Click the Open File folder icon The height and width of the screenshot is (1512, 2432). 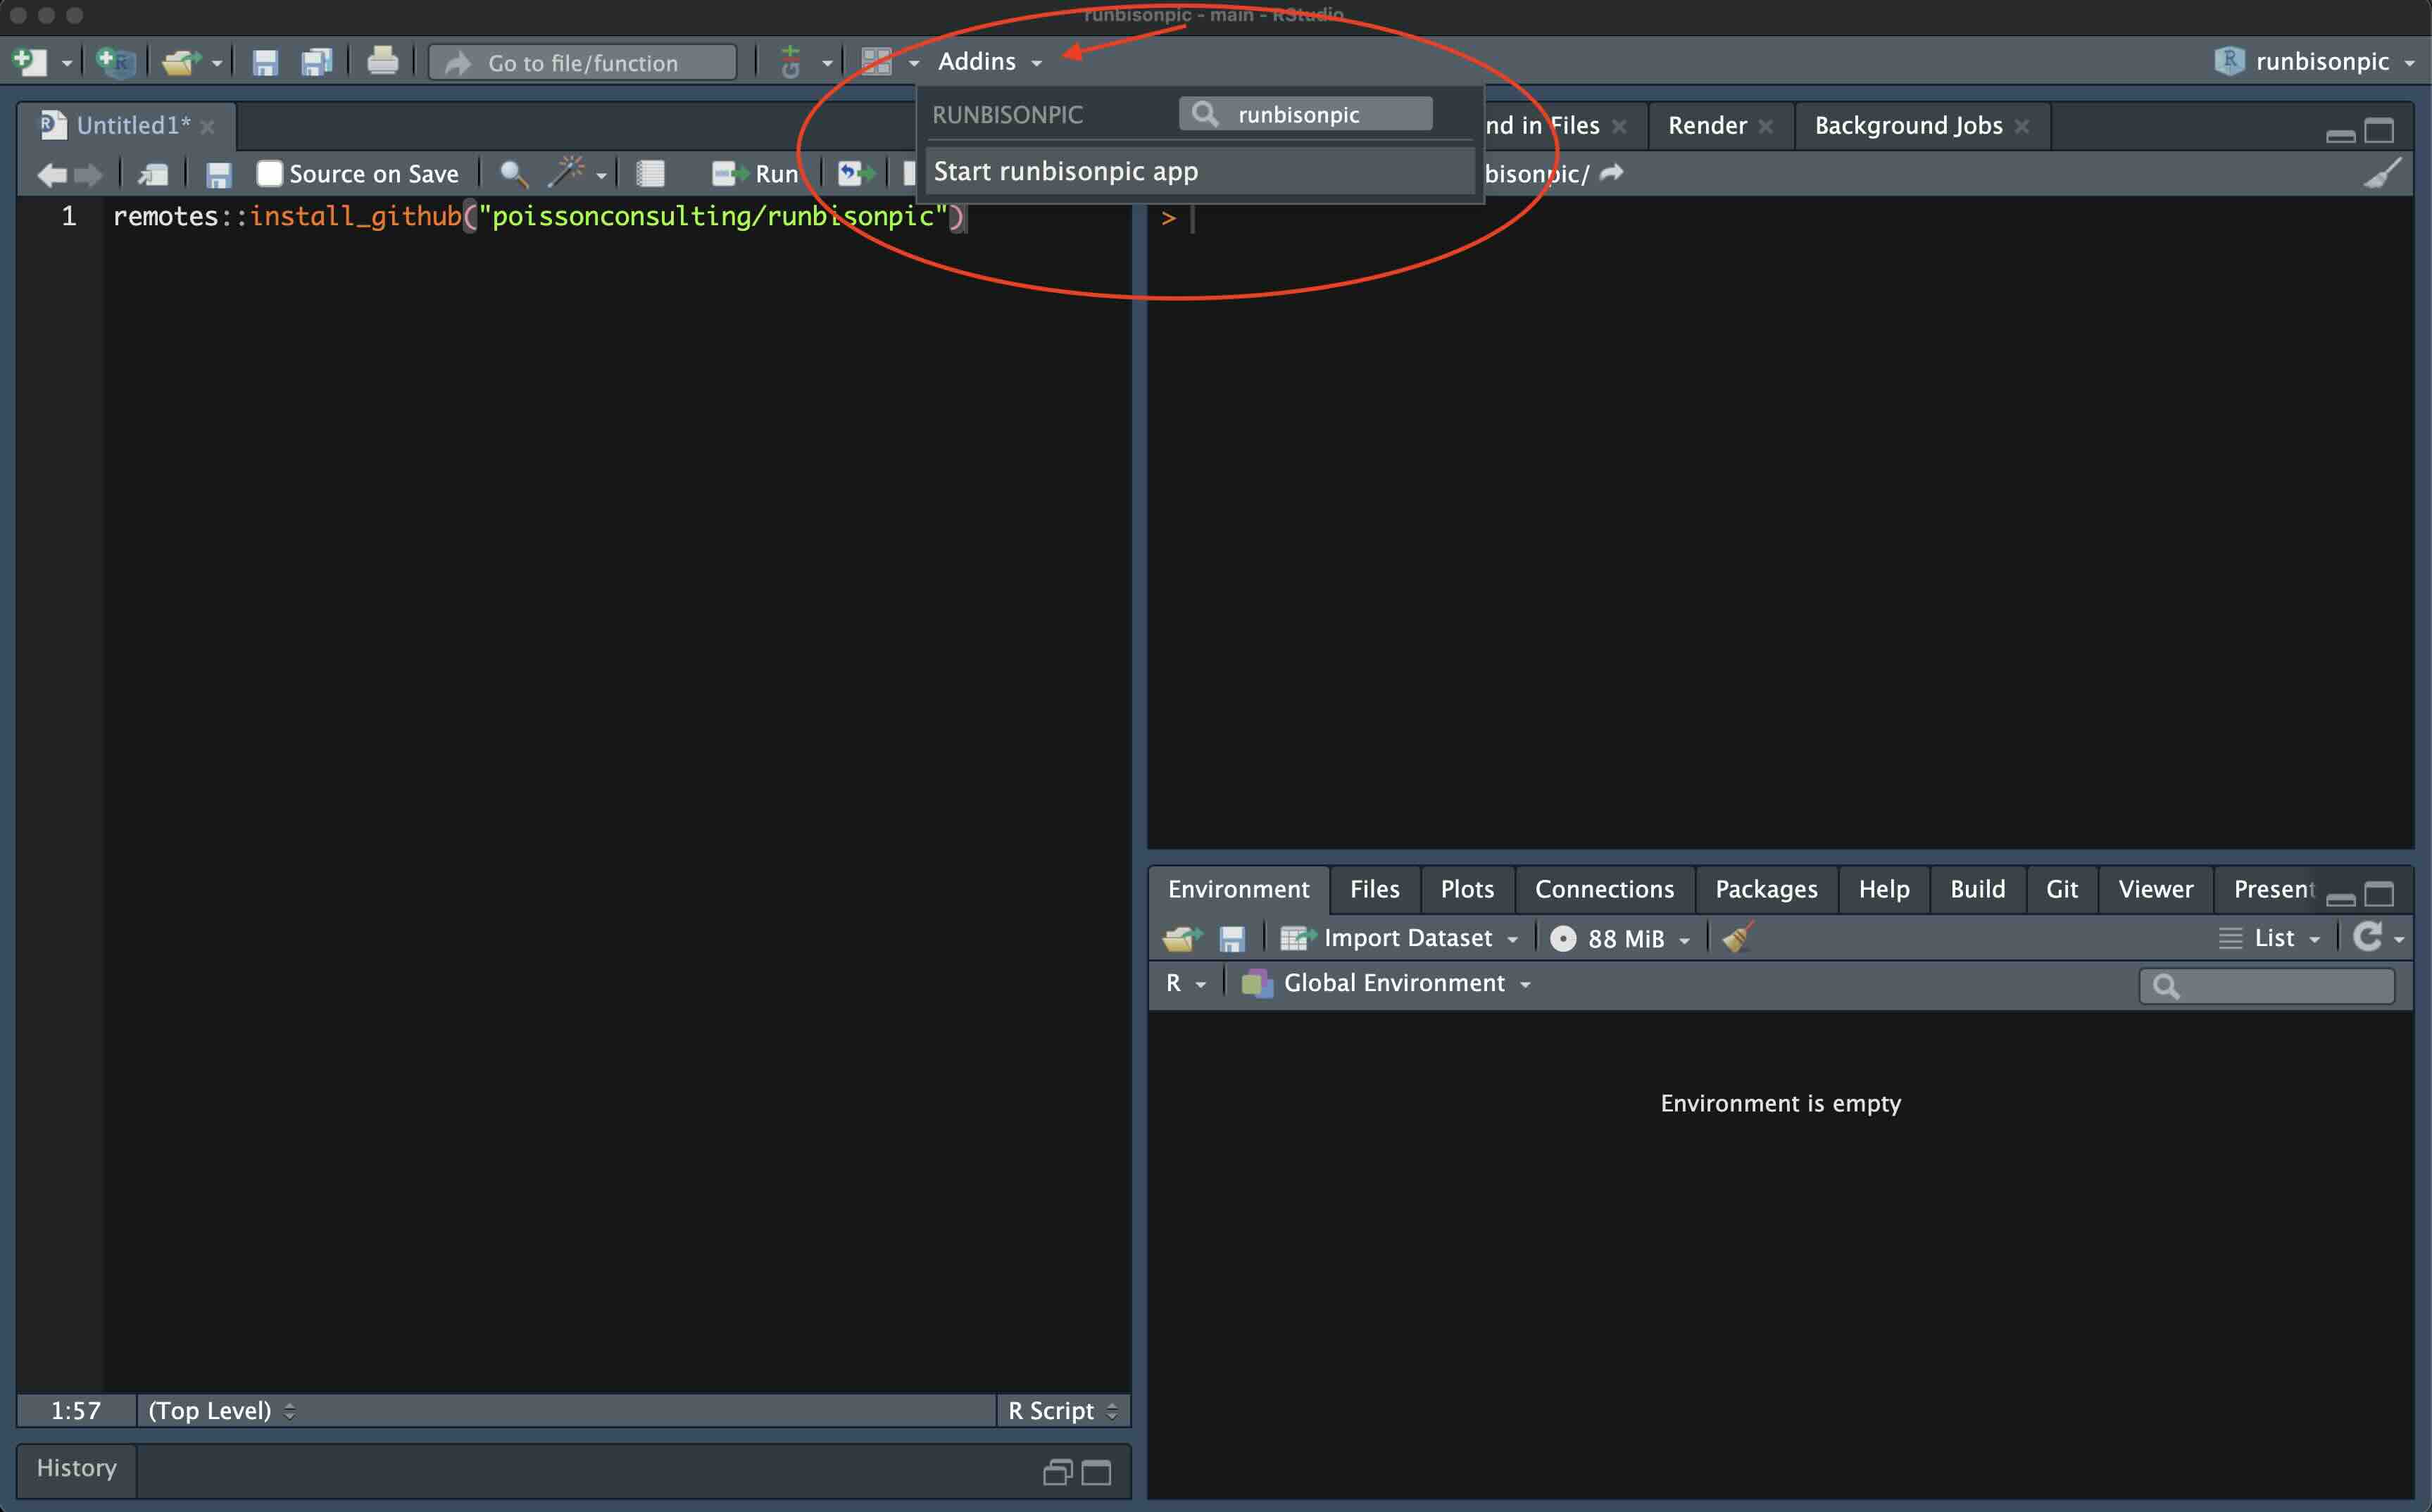[181, 62]
